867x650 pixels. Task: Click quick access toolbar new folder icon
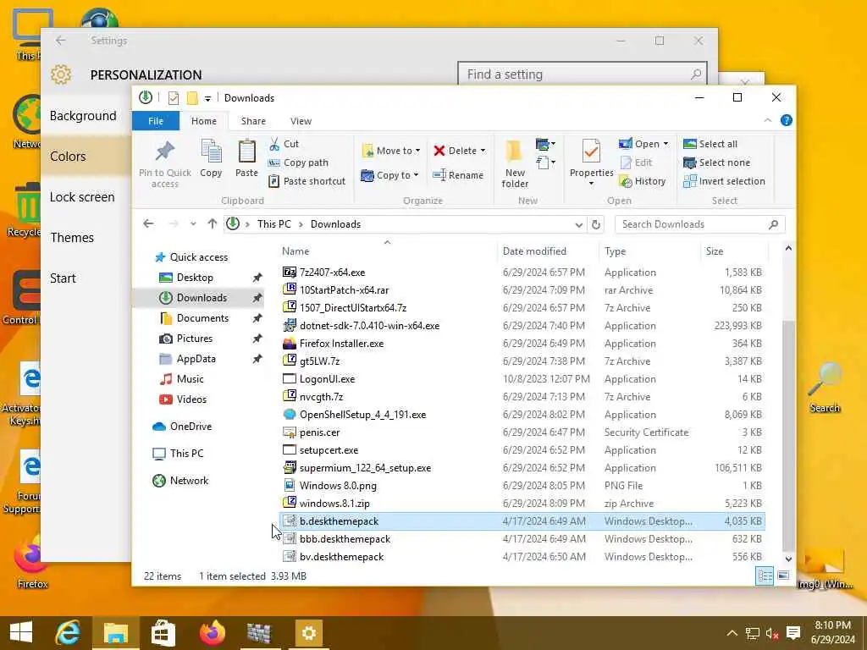(192, 98)
